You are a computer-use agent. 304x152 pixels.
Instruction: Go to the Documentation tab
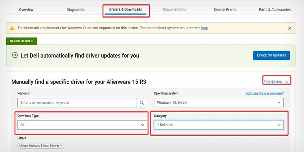click(175, 9)
